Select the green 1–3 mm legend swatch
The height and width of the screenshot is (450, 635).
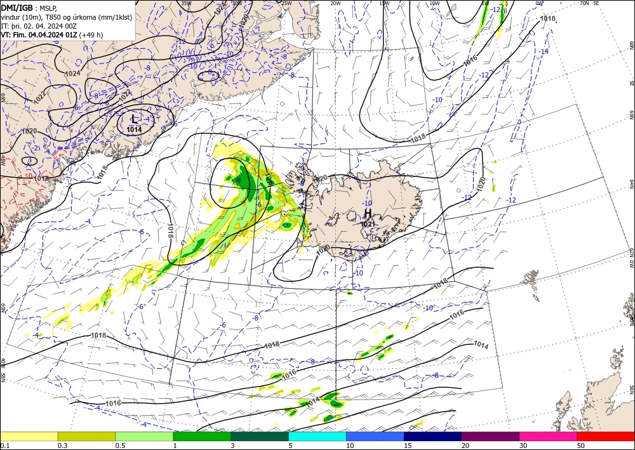pos(202,436)
